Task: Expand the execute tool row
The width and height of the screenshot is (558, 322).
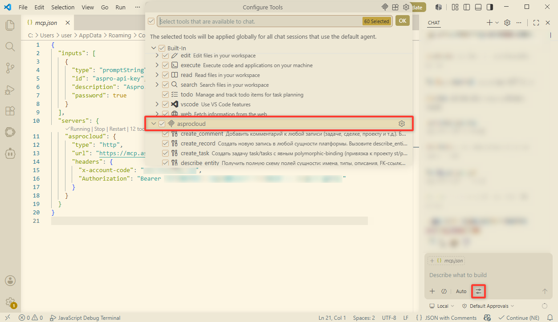Action: pyautogui.click(x=157, y=65)
